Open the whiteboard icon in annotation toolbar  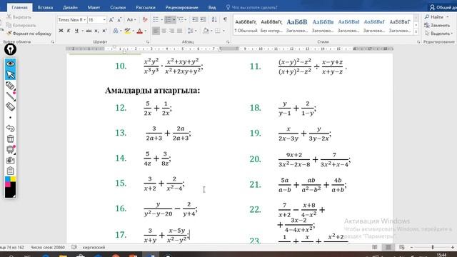pyautogui.click(x=10, y=149)
